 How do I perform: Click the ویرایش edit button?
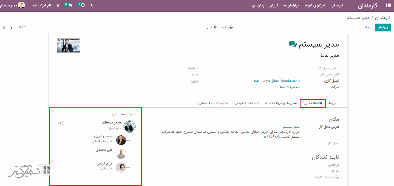pyautogui.click(x=383, y=27)
